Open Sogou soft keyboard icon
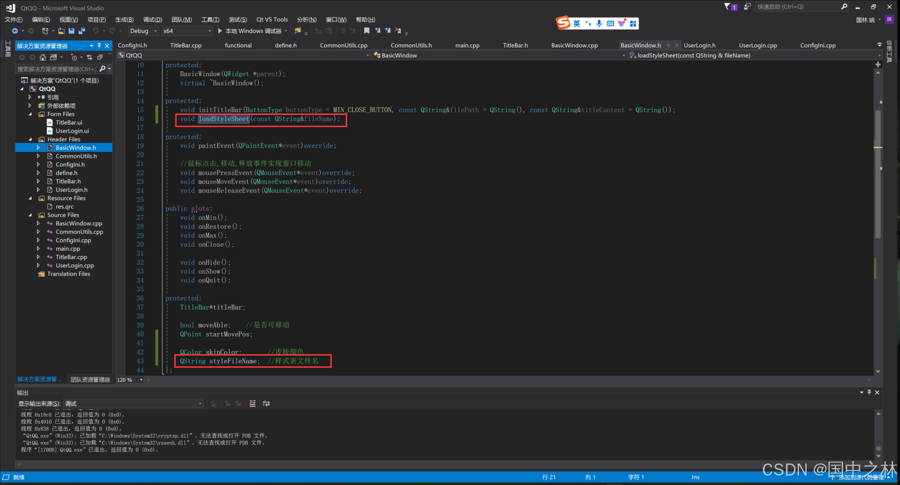 610,23
